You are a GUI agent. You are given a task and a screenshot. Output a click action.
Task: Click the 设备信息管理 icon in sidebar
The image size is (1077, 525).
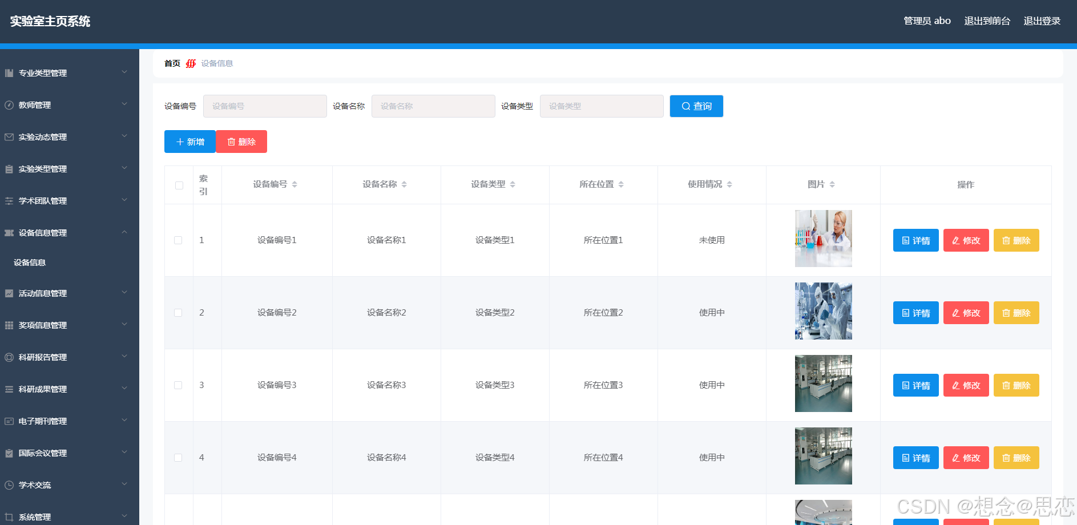[9, 233]
